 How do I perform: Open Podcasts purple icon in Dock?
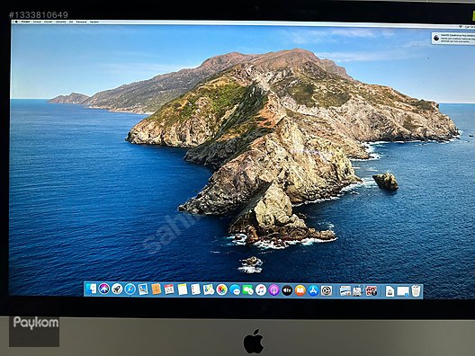click(x=273, y=290)
